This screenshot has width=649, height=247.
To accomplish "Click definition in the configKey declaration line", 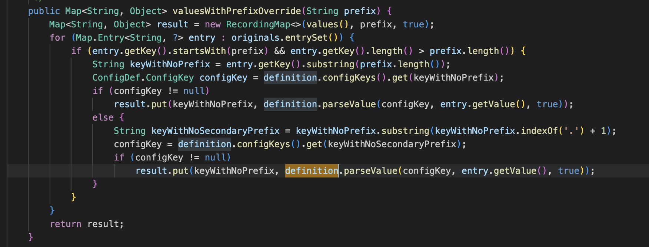I will click(290, 78).
